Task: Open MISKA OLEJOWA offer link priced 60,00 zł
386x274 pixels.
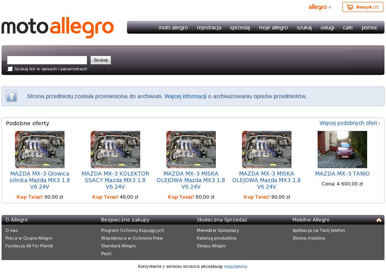Action: (x=191, y=180)
